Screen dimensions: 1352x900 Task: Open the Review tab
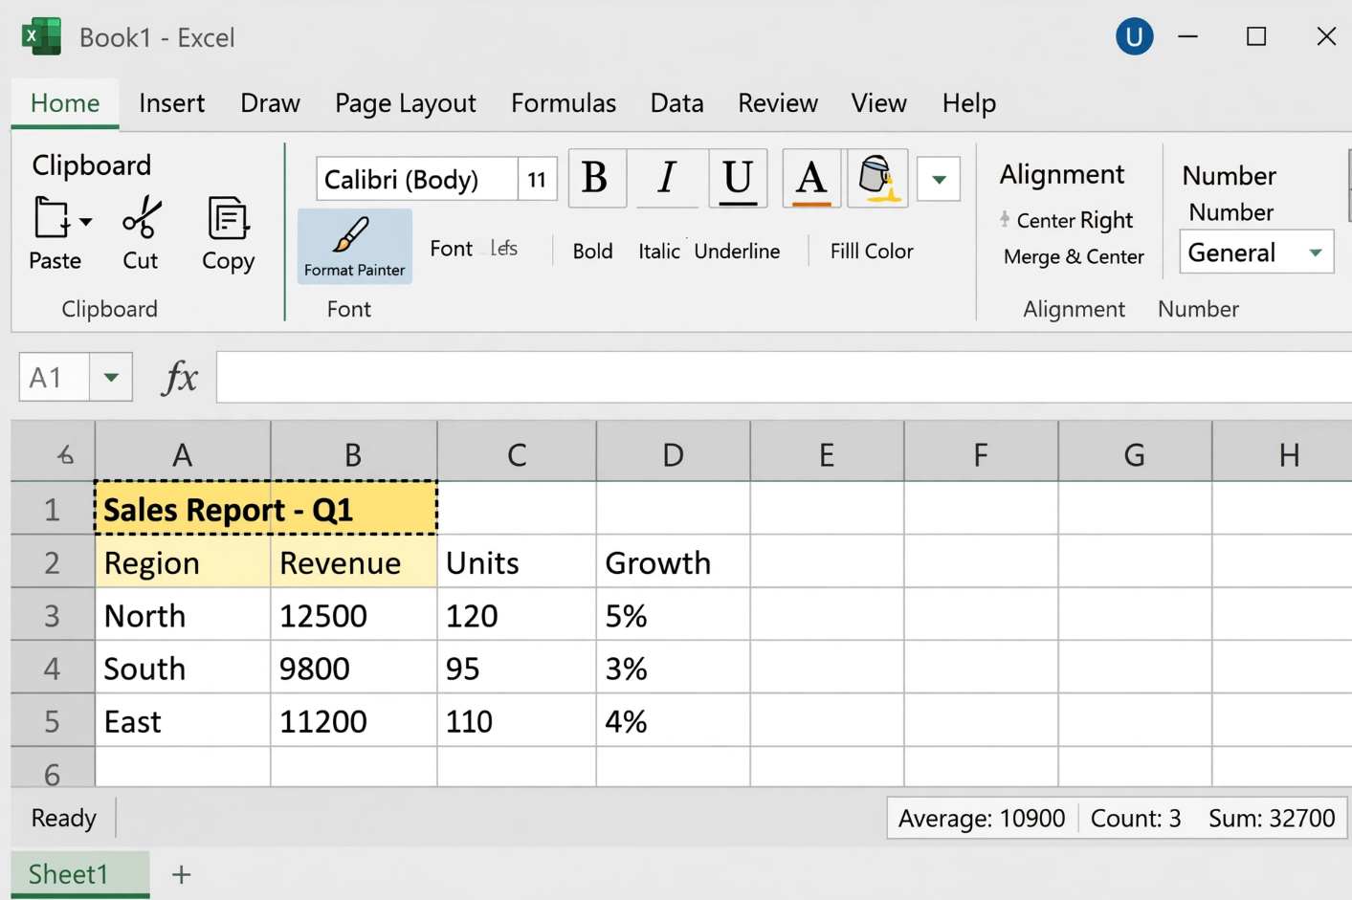[x=778, y=102]
